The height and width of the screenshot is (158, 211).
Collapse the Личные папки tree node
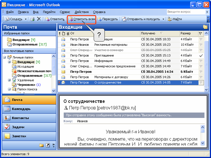(5, 57)
